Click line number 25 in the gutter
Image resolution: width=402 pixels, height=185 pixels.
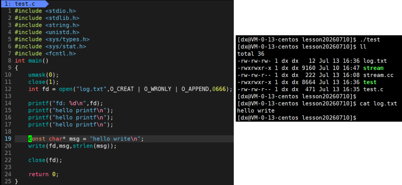coord(8,181)
